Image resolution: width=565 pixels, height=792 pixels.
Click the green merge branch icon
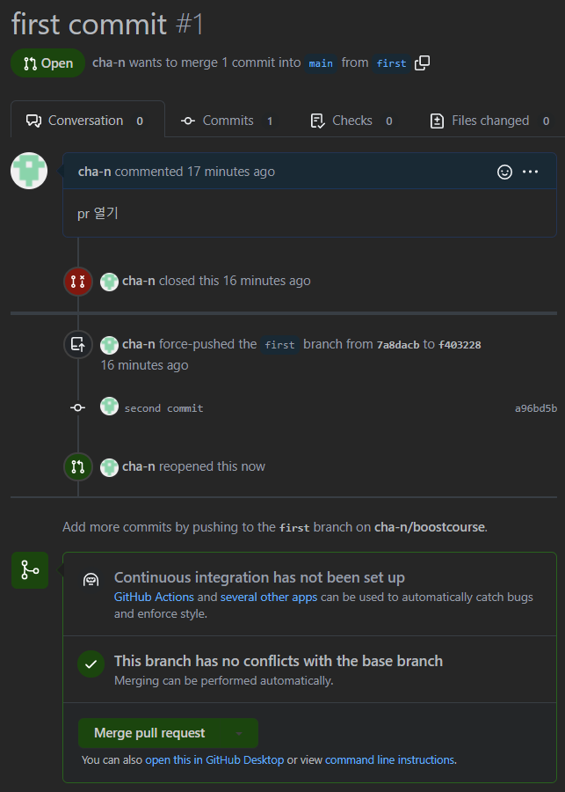click(30, 570)
